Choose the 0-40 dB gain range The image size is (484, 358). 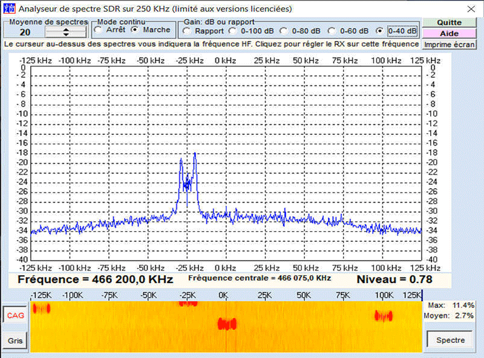[x=397, y=31]
